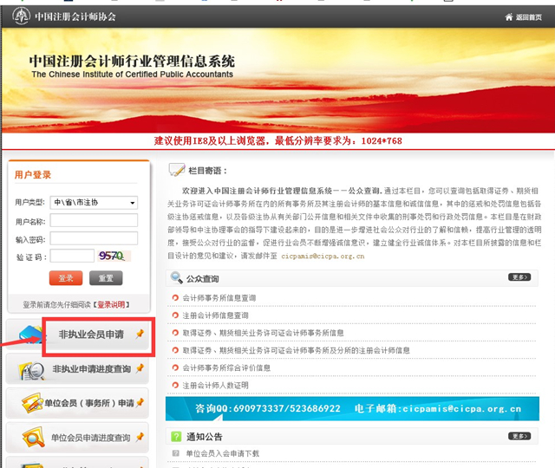Click the 用户名称 input field
555x468 pixels.
94,220
